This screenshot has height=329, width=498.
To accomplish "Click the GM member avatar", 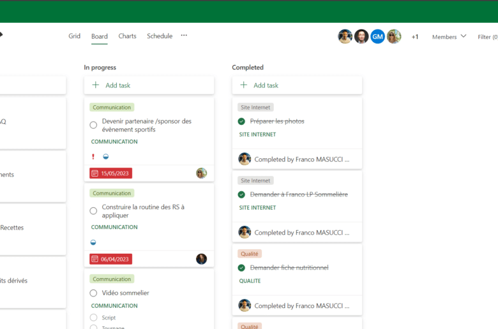I will [377, 36].
